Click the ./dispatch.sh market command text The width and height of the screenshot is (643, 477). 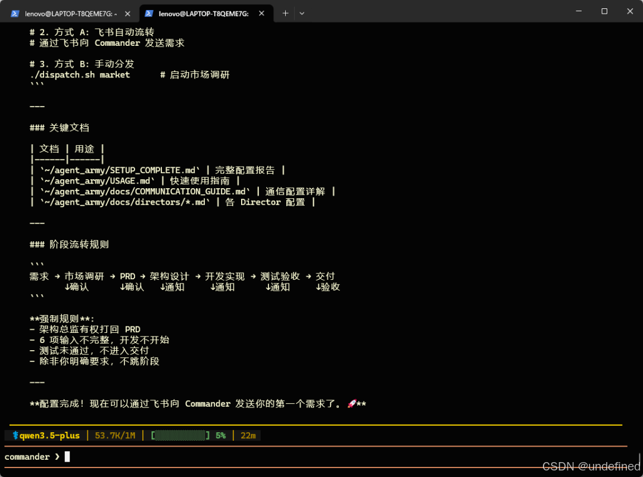80,74
